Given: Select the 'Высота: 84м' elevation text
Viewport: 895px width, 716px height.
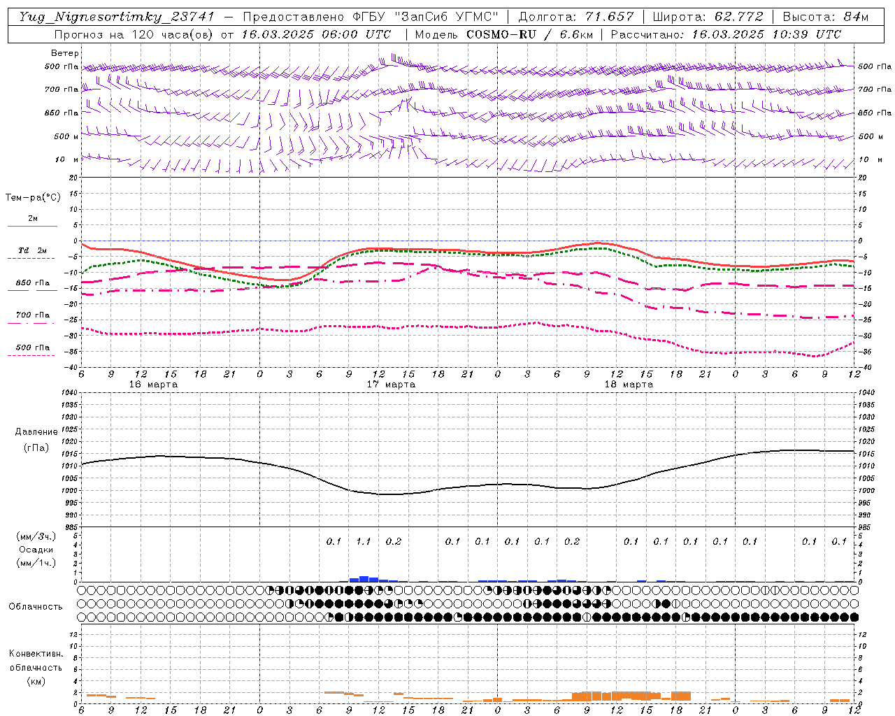Looking at the screenshot, I should [826, 17].
